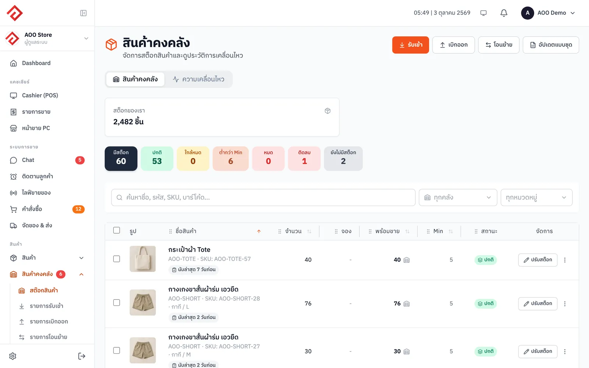Viewport: 589px width, 368px height.
Task: Switch to the สินค้าคงคลัง tab
Action: coord(135,79)
